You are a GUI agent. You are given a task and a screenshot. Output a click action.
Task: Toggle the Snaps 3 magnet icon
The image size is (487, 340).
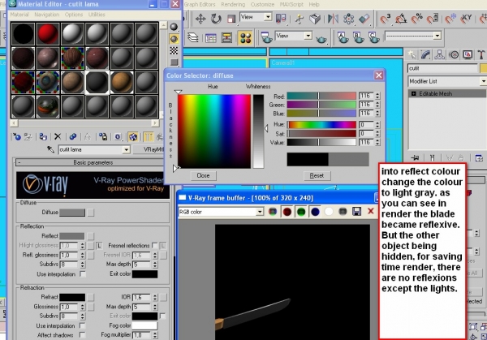(x=385, y=19)
